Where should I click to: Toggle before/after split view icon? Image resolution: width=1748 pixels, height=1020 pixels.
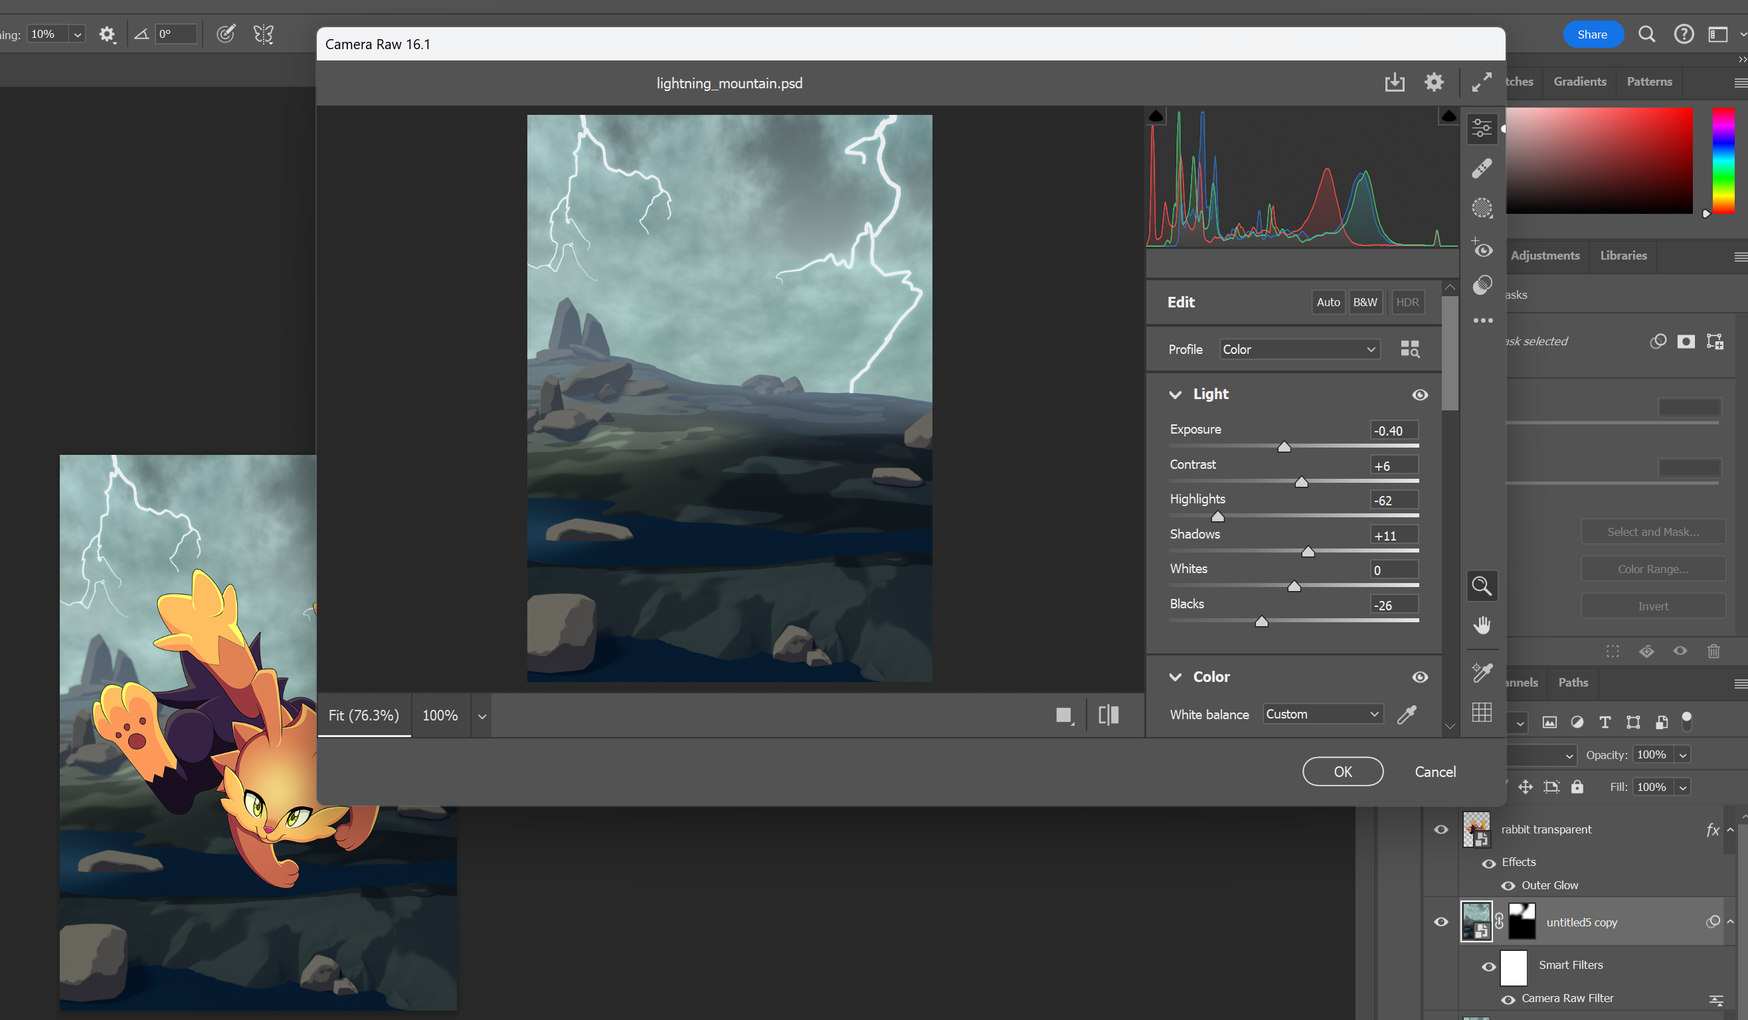click(x=1108, y=715)
